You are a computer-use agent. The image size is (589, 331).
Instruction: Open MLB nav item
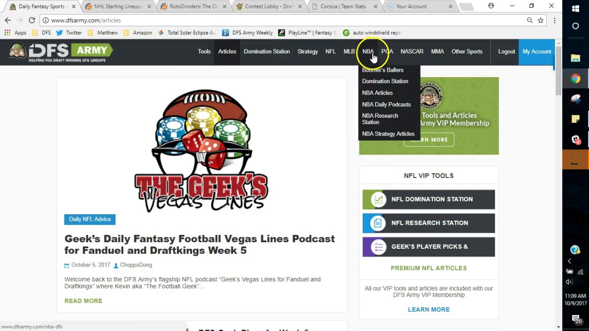point(349,51)
